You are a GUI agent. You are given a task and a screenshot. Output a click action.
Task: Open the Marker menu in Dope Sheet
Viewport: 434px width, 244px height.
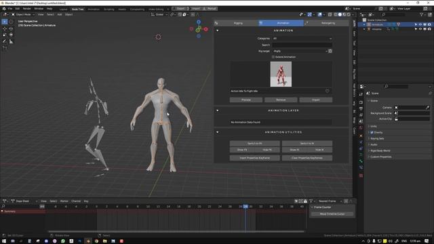click(64, 201)
